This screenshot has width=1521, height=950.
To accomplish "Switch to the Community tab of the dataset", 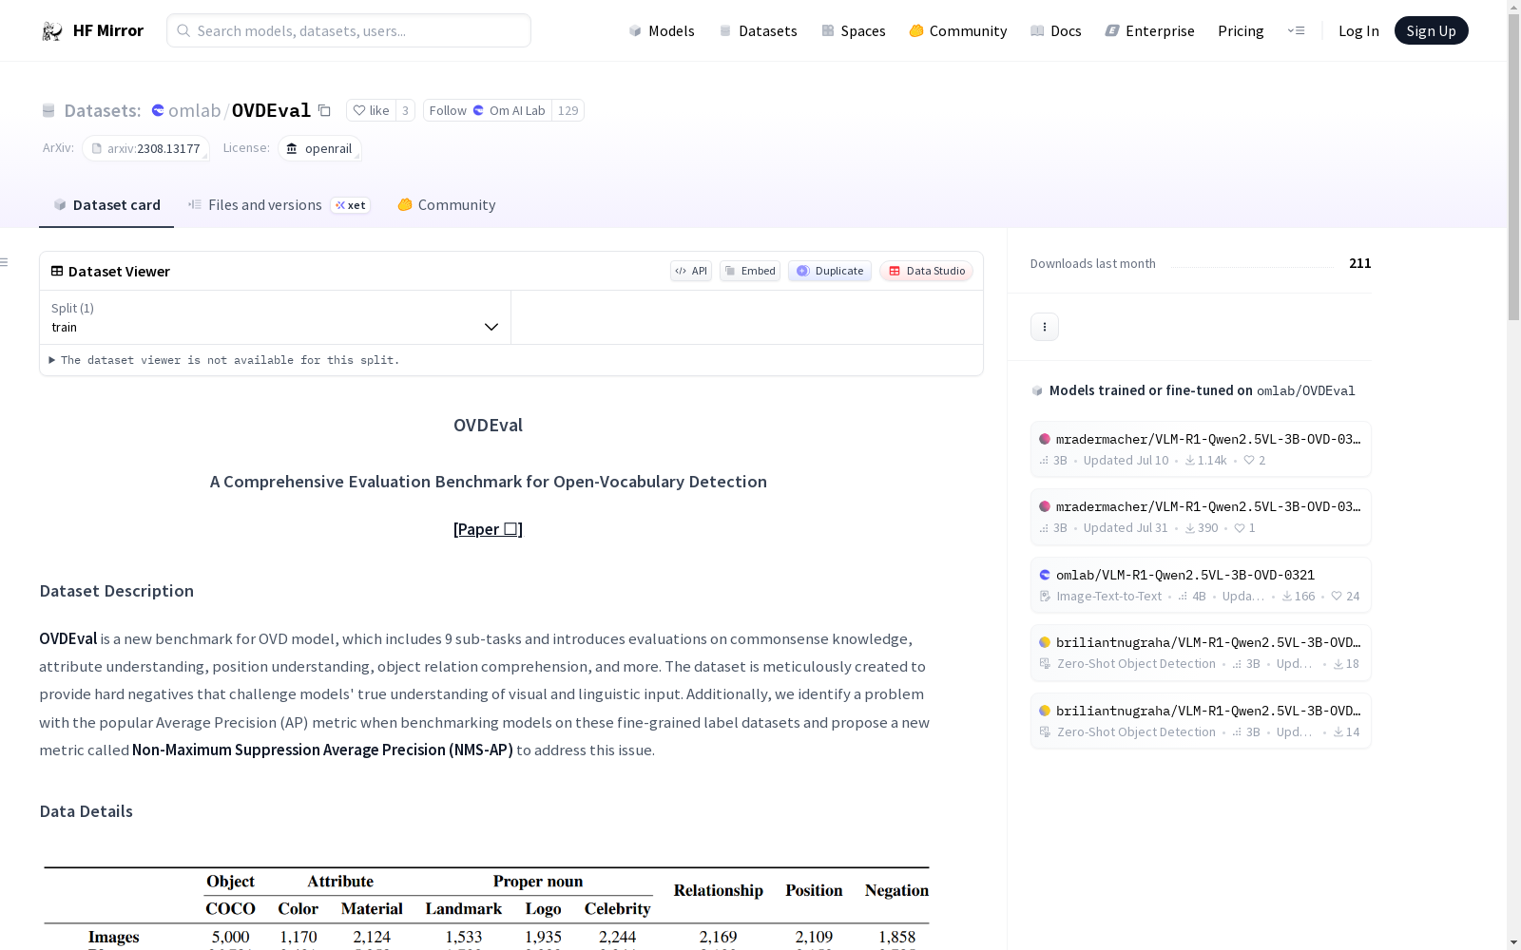I will pos(447,205).
